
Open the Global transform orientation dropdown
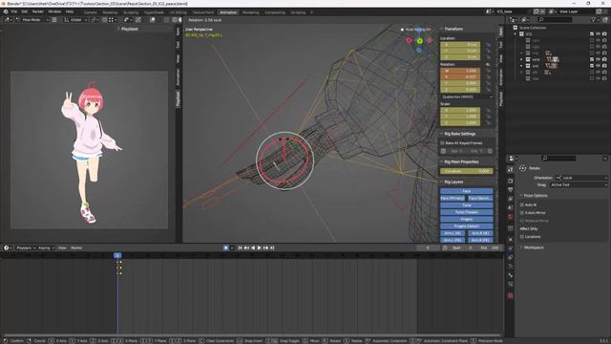click(75, 19)
